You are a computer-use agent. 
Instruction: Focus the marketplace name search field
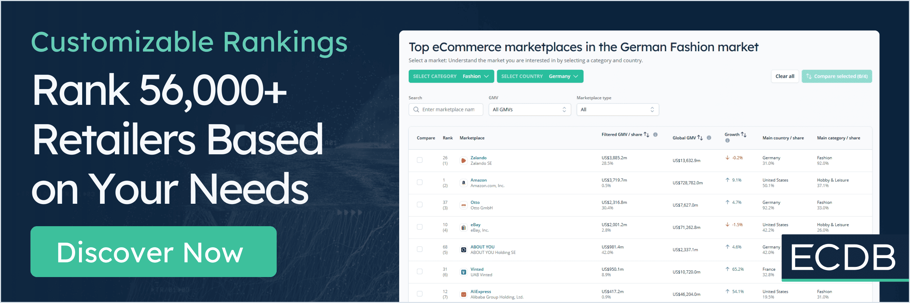point(446,109)
